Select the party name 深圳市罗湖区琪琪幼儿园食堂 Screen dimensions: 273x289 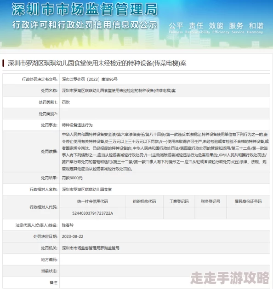point(87,189)
